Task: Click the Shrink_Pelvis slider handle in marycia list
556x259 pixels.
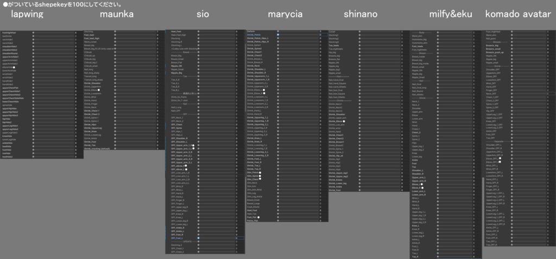Action: click(x=278, y=35)
